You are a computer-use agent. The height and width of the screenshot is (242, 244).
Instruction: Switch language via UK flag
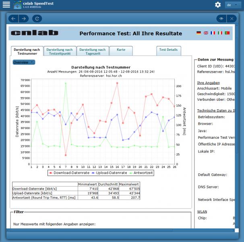click(x=206, y=33)
